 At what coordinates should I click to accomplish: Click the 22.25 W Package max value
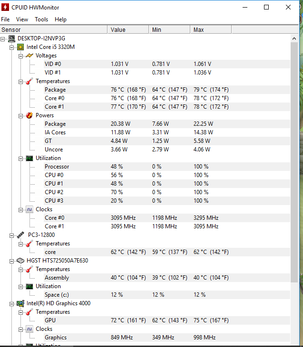[x=203, y=124]
